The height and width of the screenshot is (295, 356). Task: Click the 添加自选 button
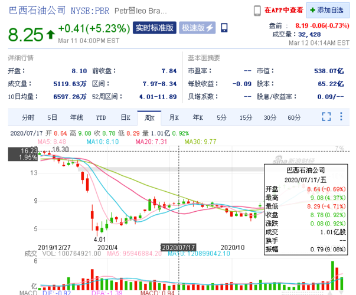pos(328,10)
